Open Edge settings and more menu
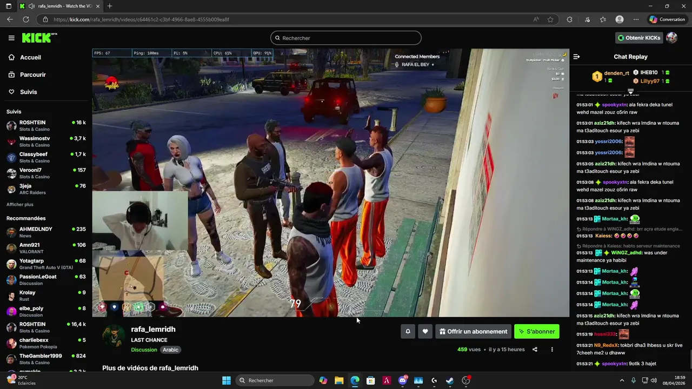The image size is (692, 389). coord(636,19)
